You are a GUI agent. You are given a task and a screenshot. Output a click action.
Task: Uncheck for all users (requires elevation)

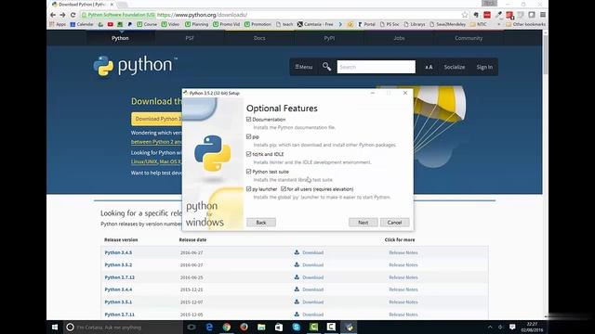[x=284, y=189]
